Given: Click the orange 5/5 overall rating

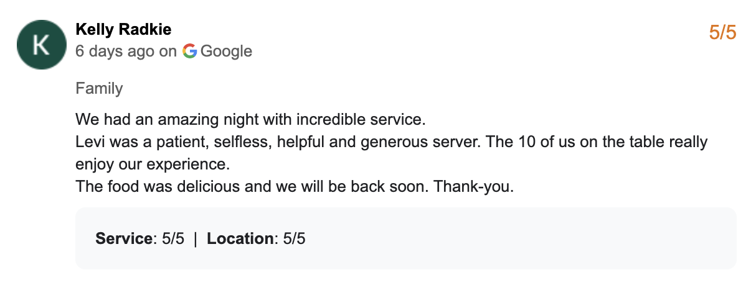Looking at the screenshot, I should point(722,32).
